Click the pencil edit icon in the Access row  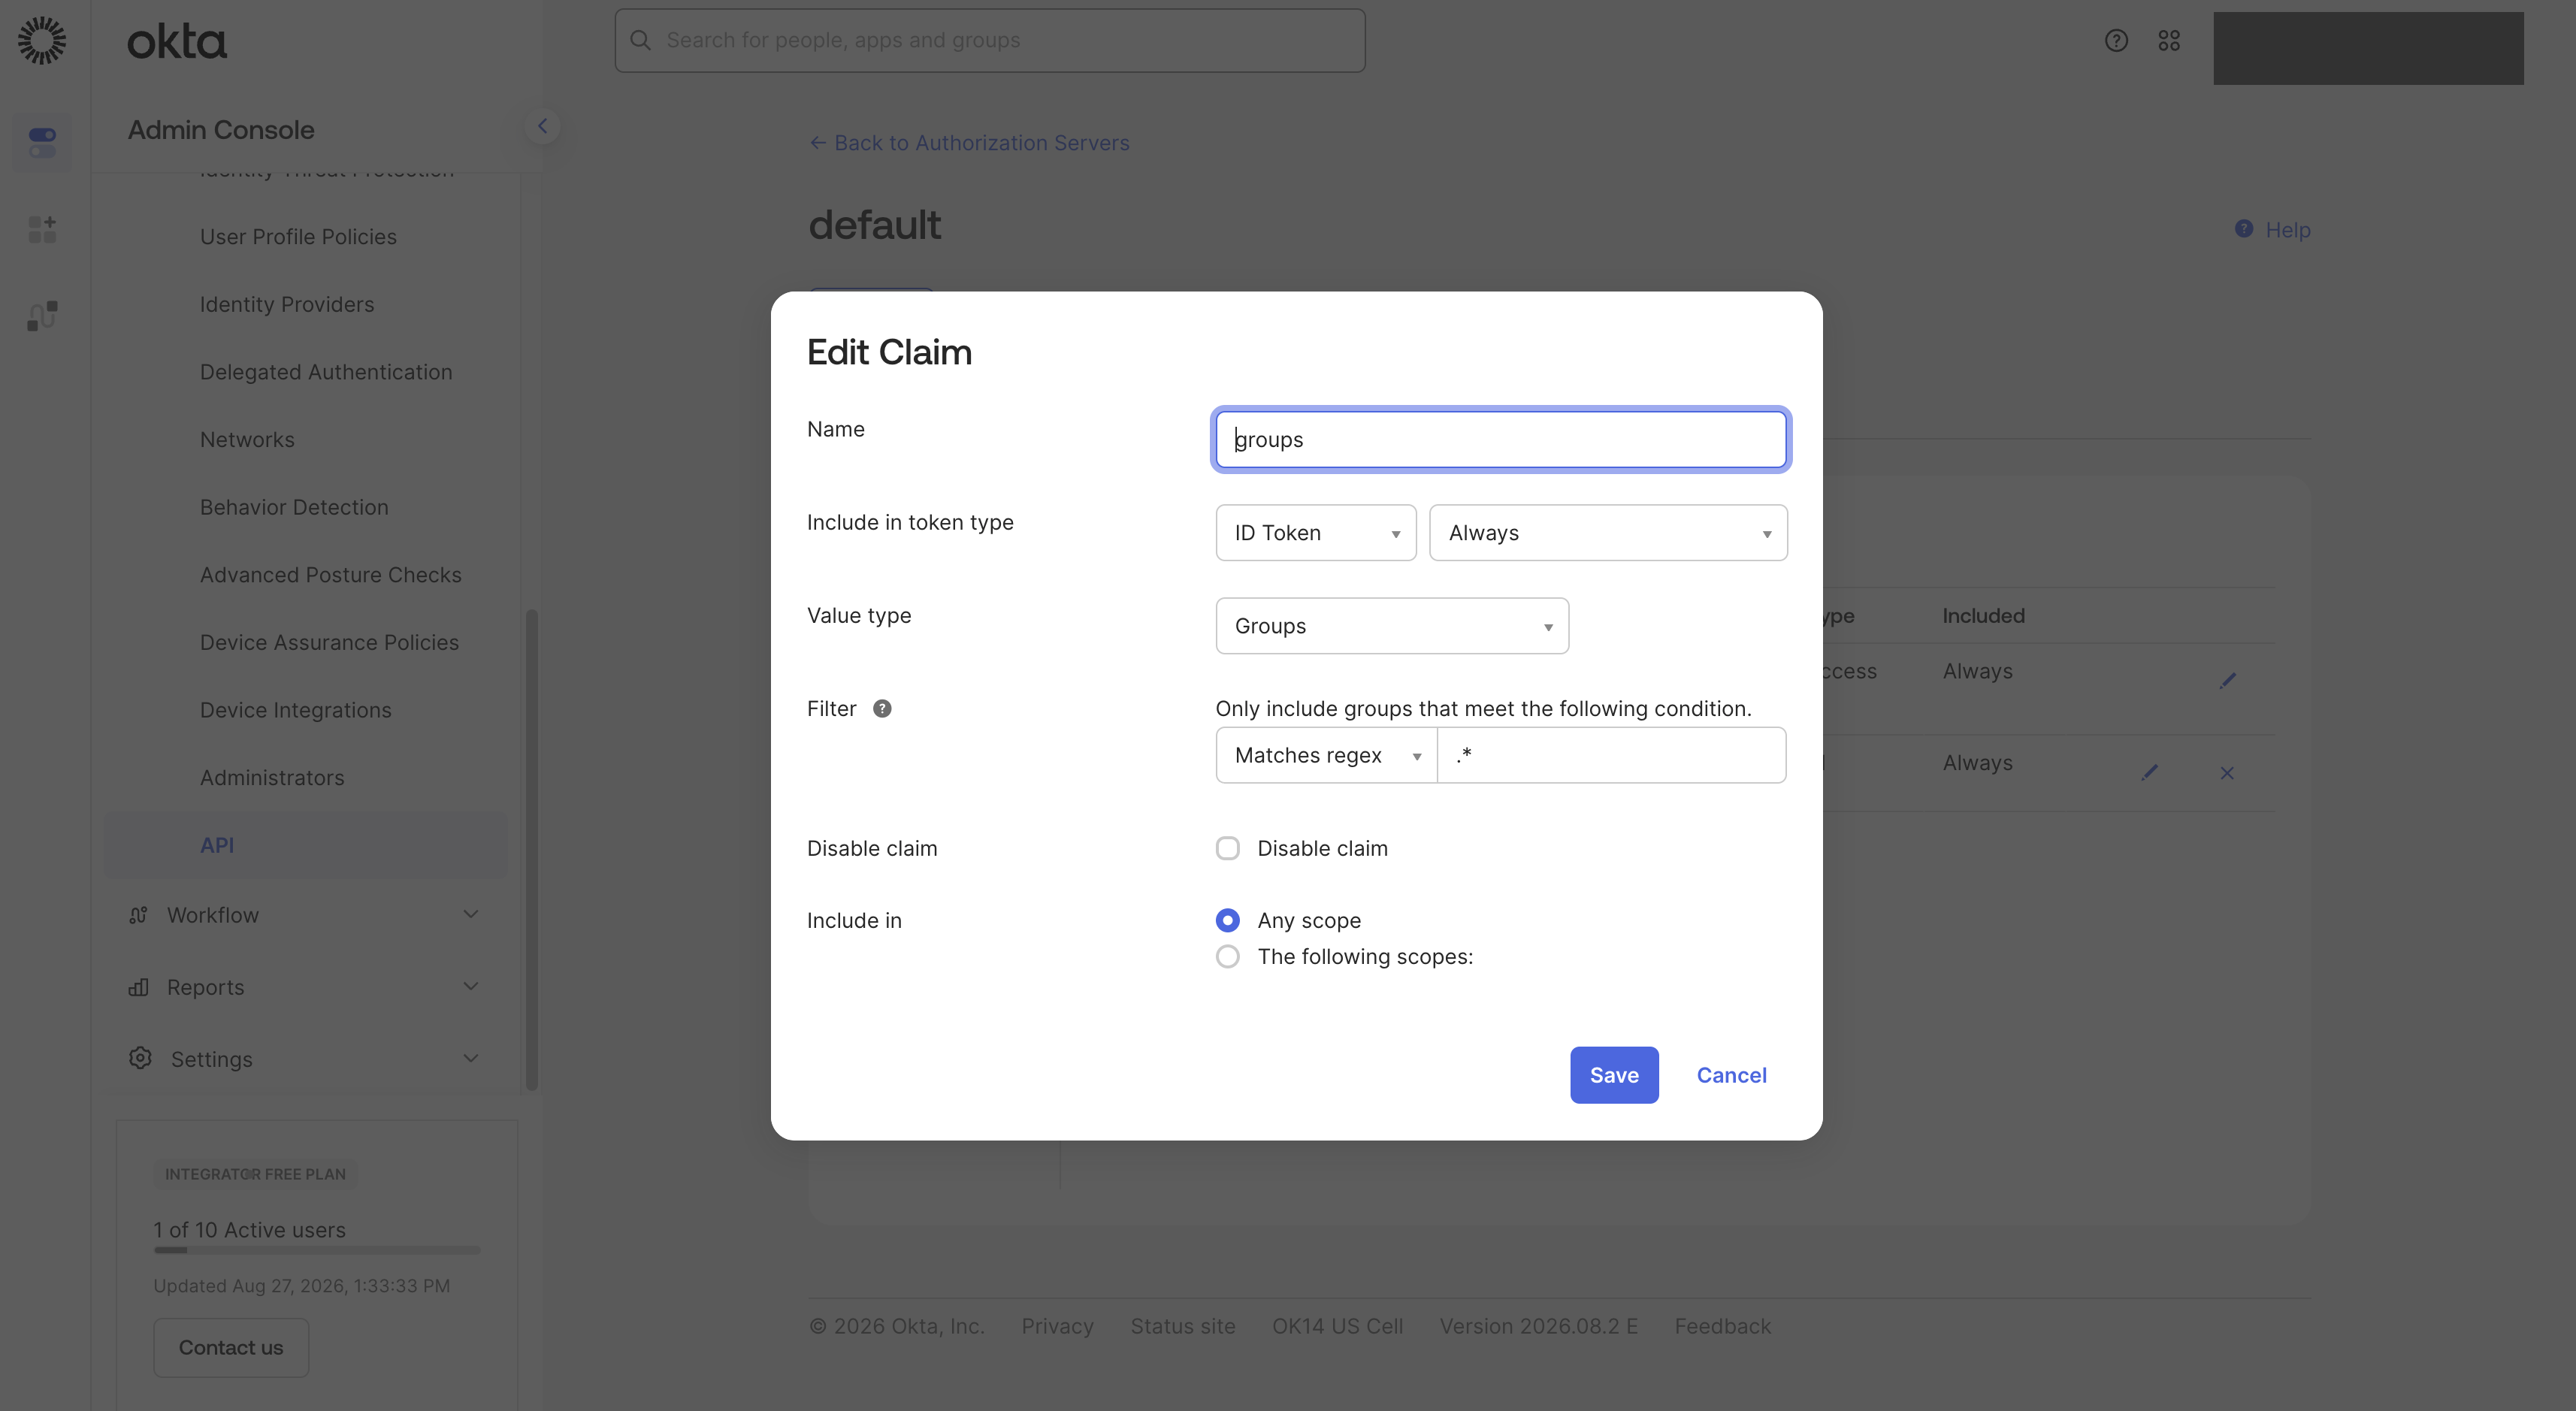[2227, 681]
